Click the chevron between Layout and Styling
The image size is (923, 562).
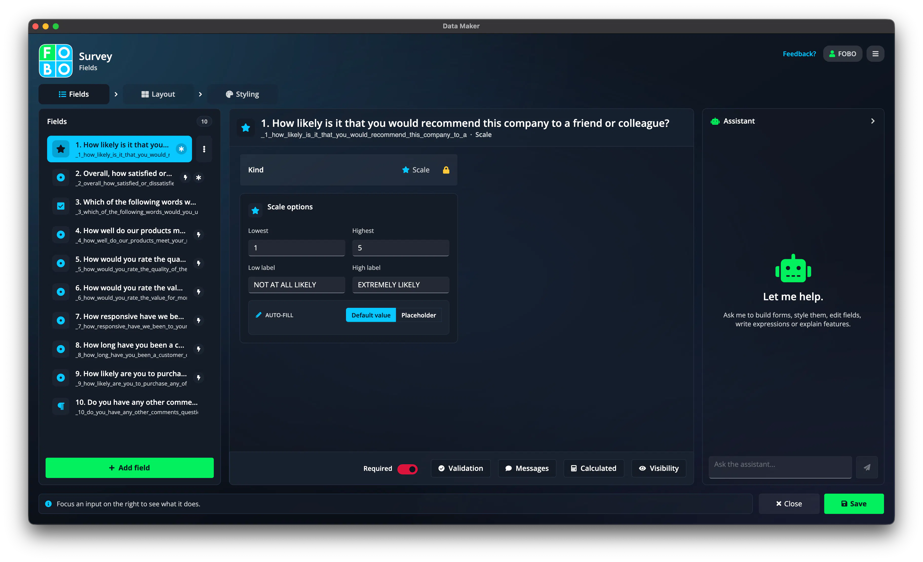tap(200, 94)
